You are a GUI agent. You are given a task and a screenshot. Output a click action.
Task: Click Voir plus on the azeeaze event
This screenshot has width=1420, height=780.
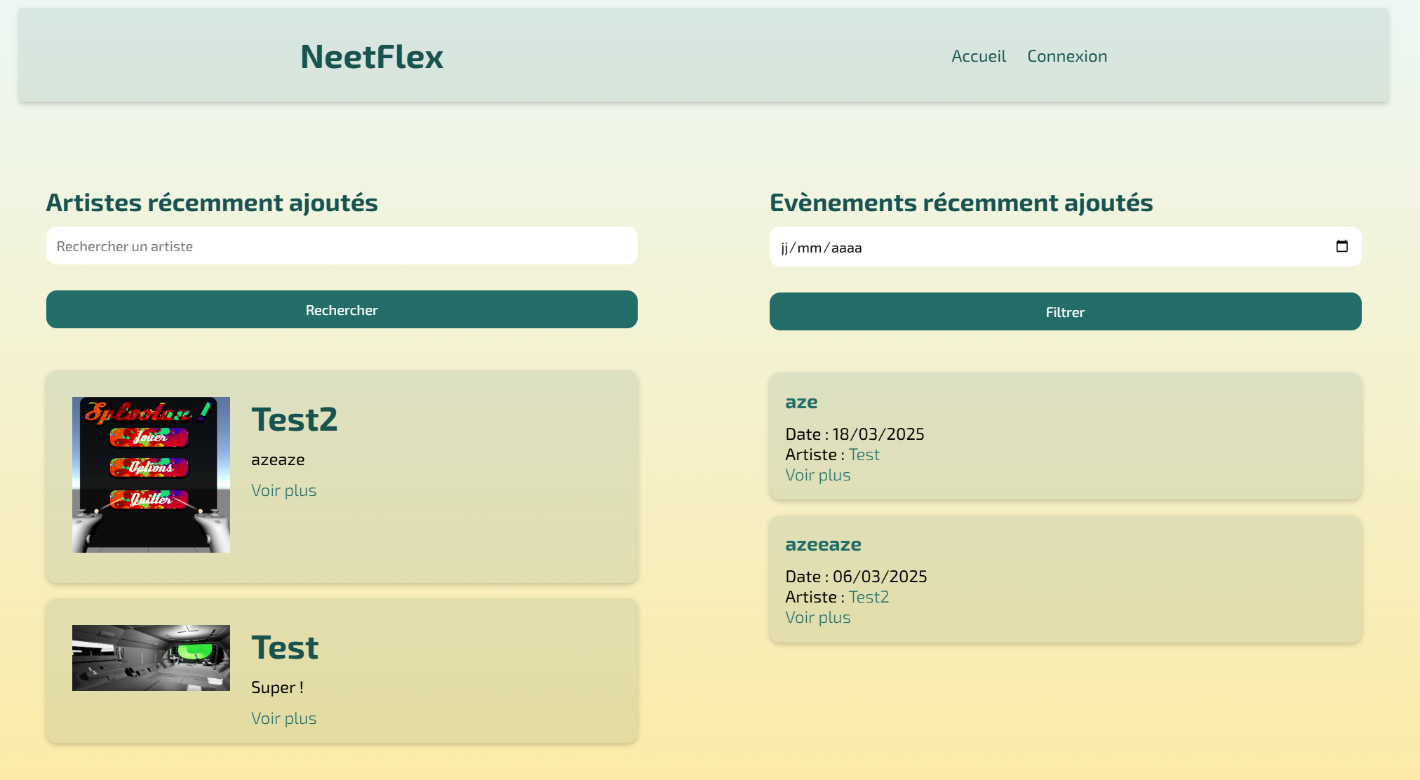coord(818,617)
